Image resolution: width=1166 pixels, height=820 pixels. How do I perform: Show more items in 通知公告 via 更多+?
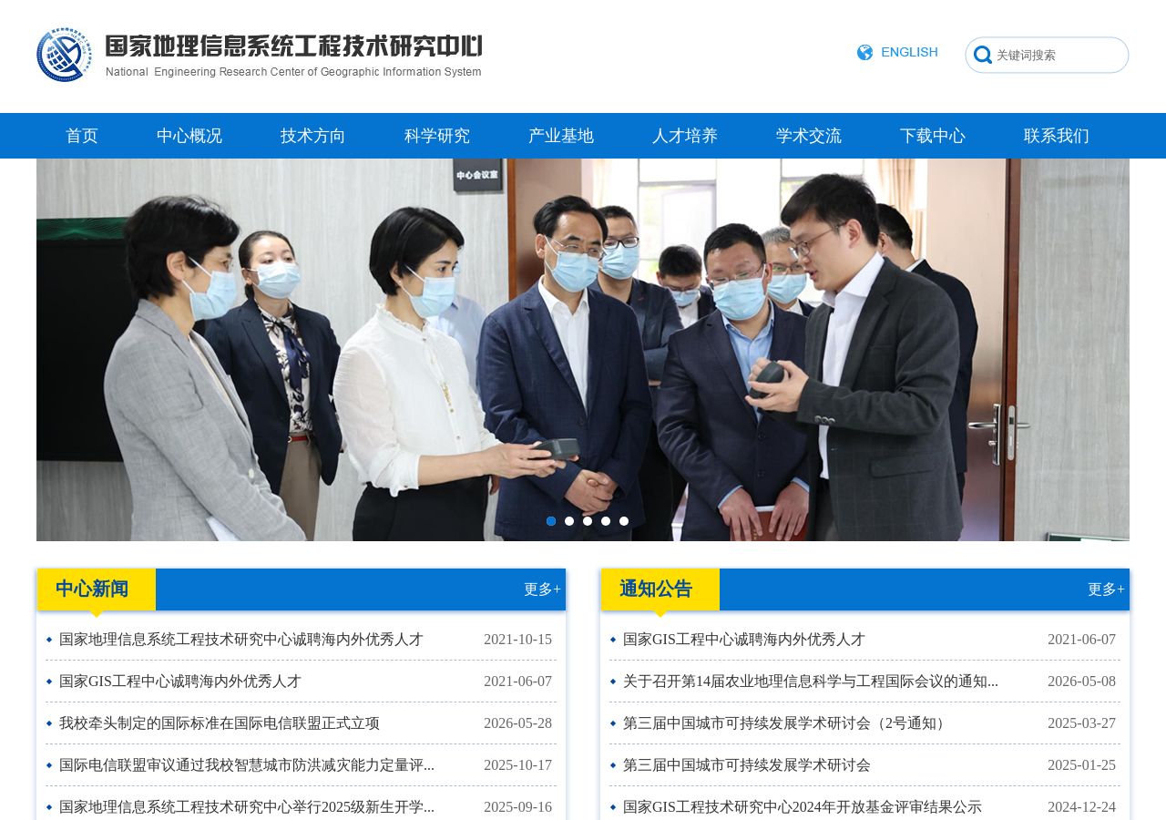[x=1106, y=589]
